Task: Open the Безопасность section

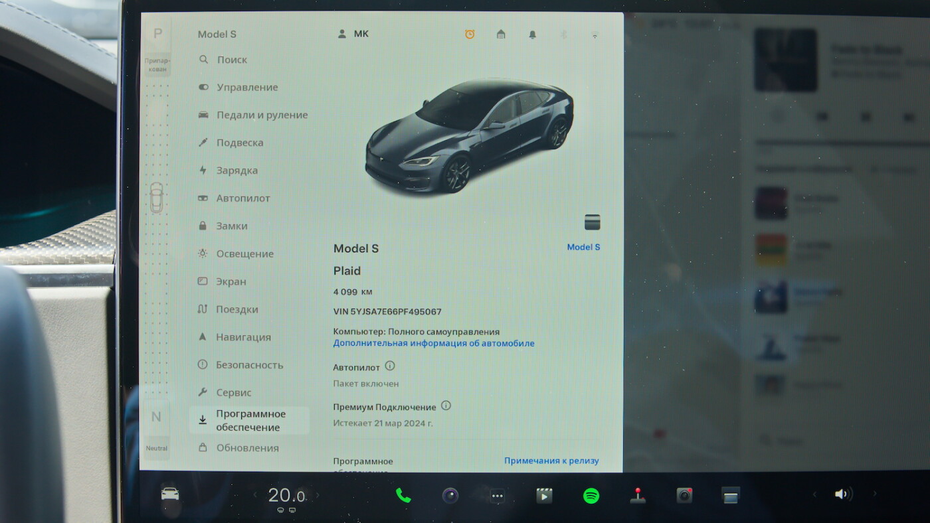Action: [x=240, y=365]
